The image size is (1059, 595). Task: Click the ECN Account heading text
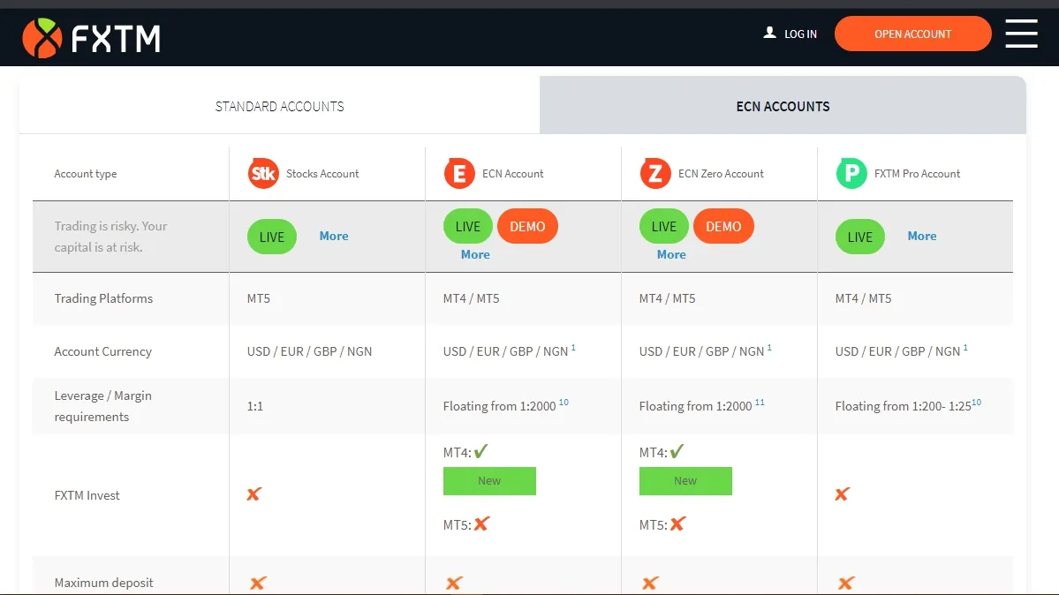(x=512, y=174)
